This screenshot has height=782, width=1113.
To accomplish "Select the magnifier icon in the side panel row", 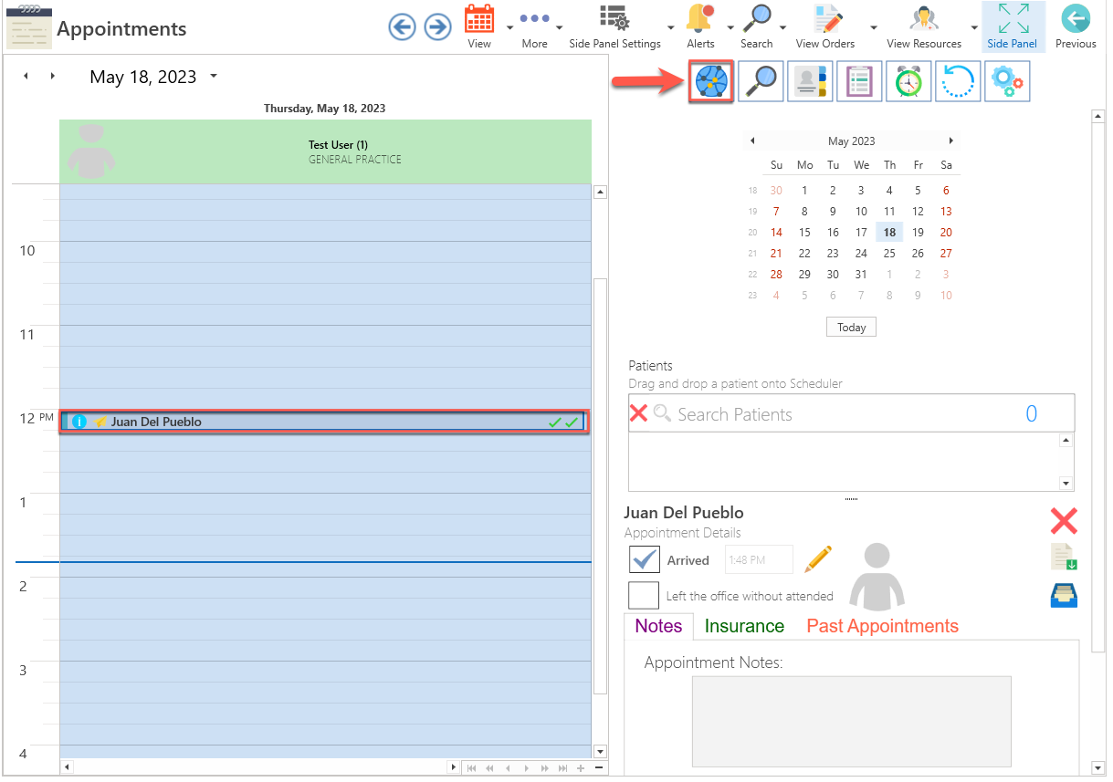I will click(x=761, y=82).
